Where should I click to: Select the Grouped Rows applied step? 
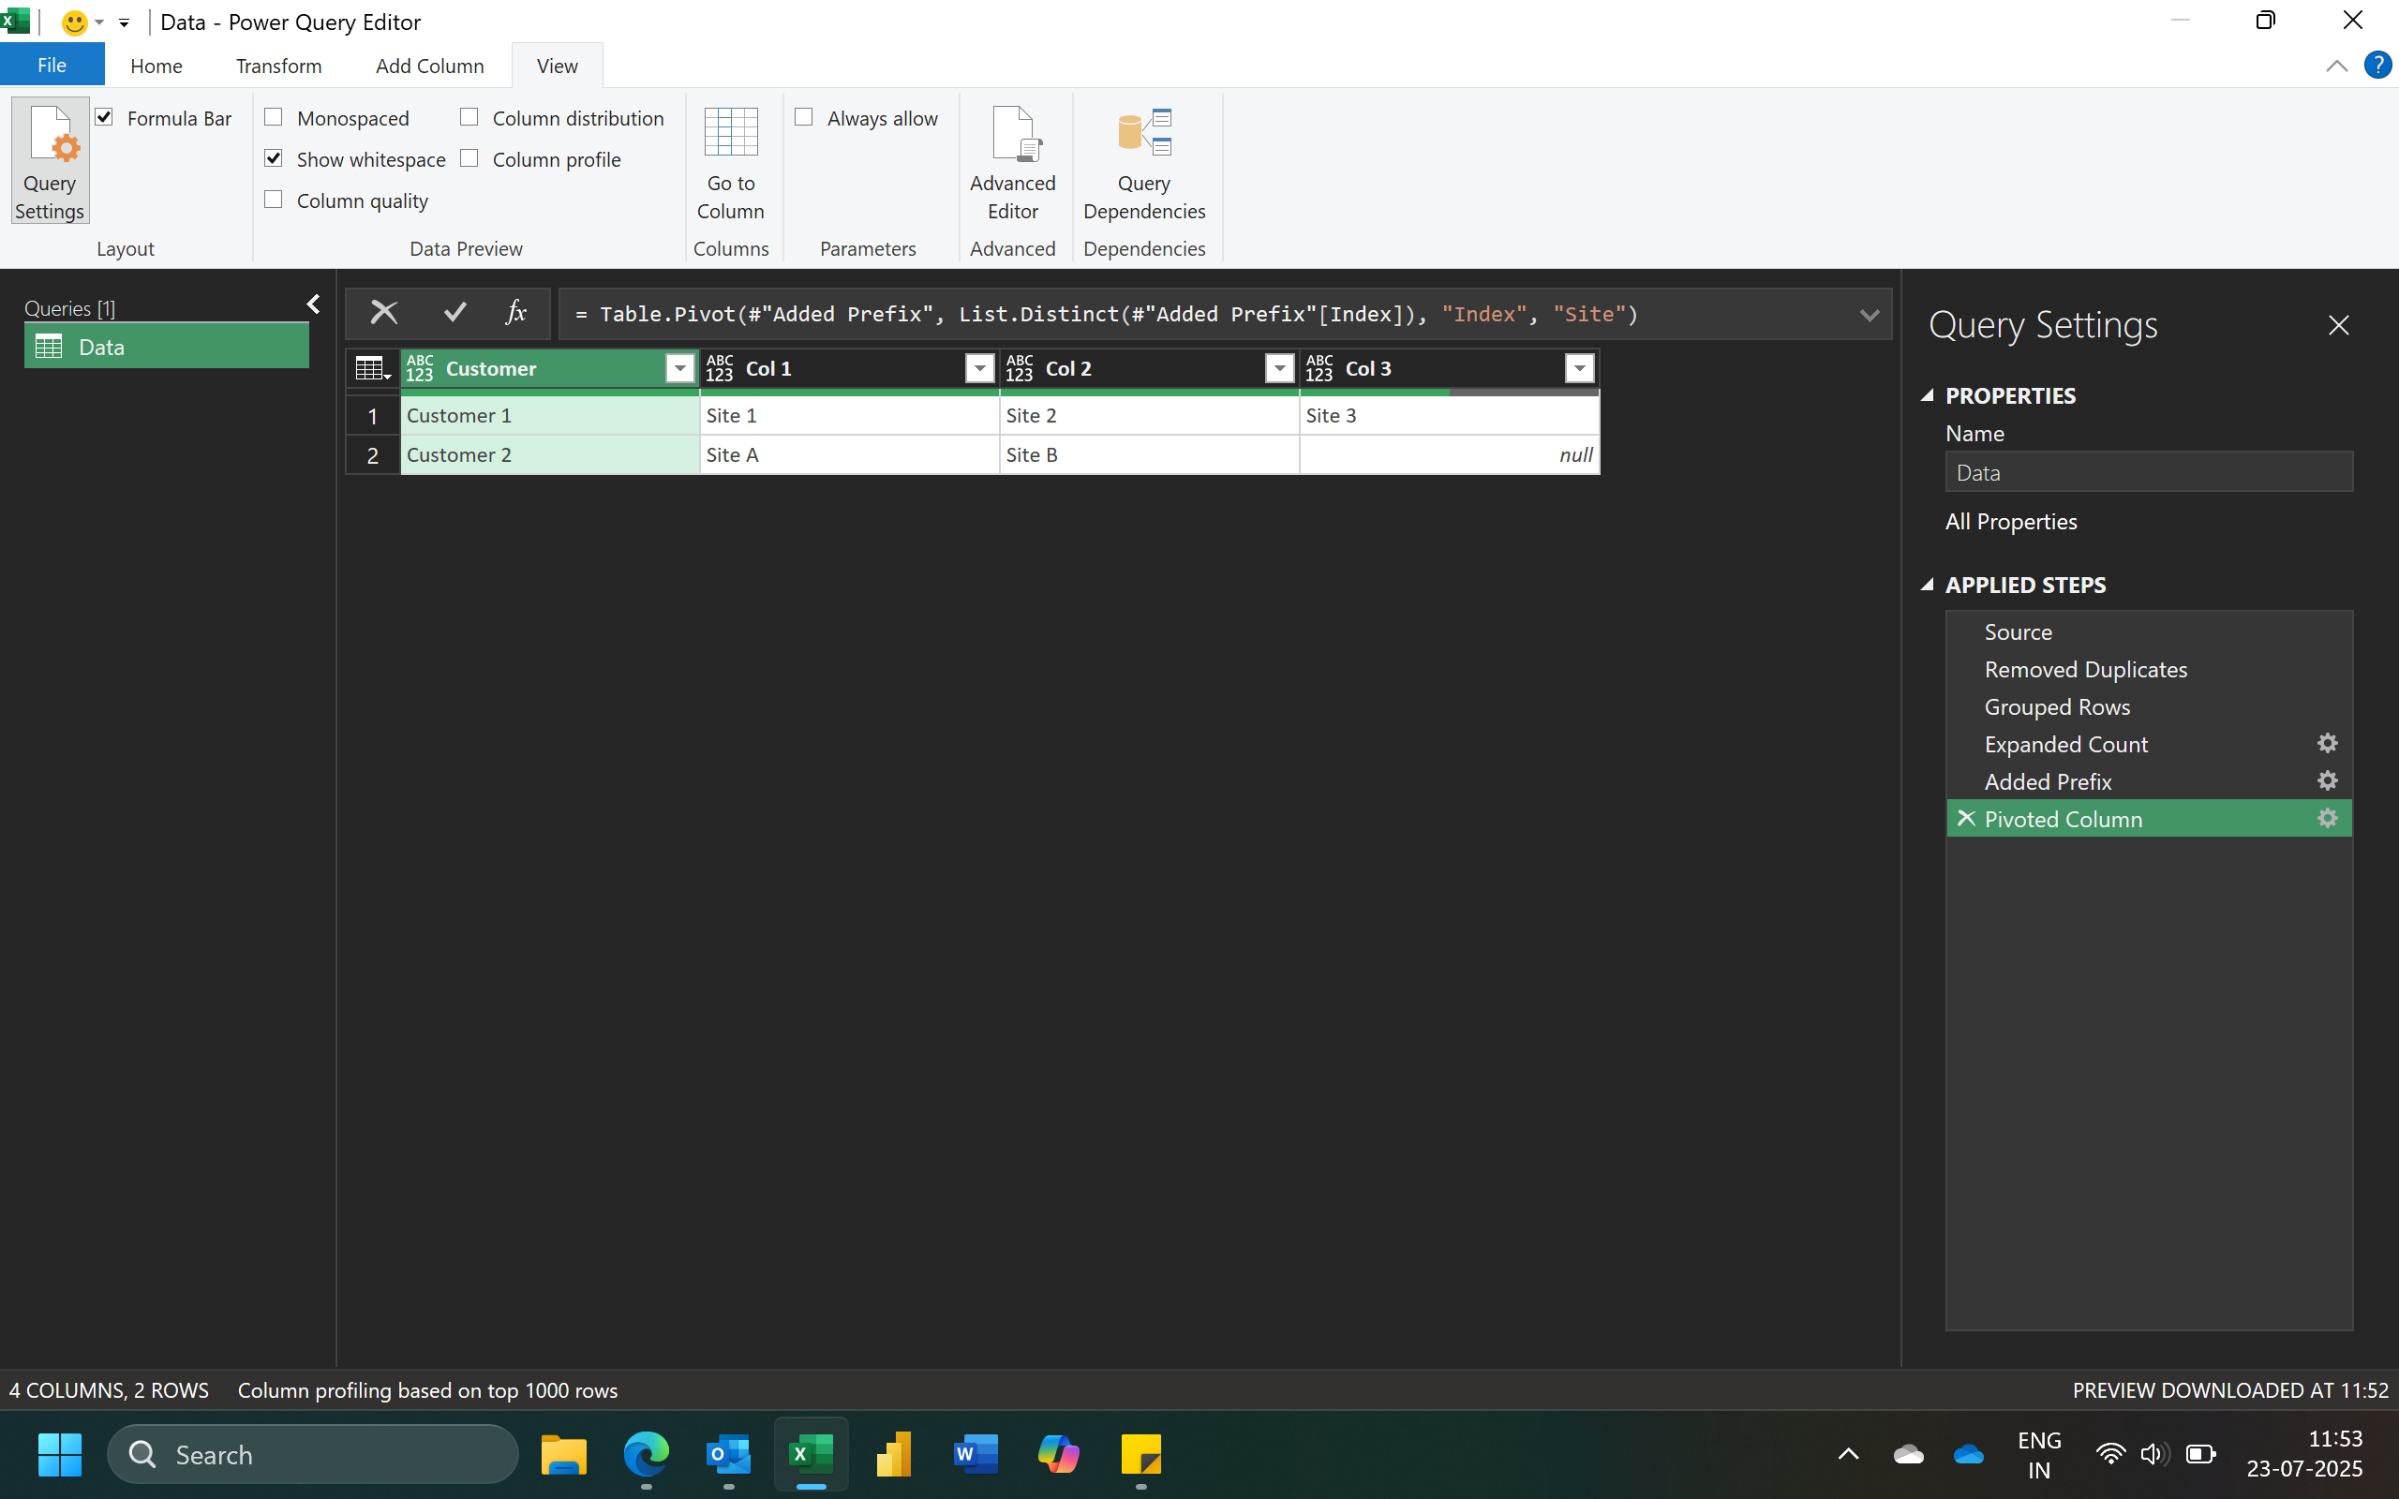tap(2057, 706)
